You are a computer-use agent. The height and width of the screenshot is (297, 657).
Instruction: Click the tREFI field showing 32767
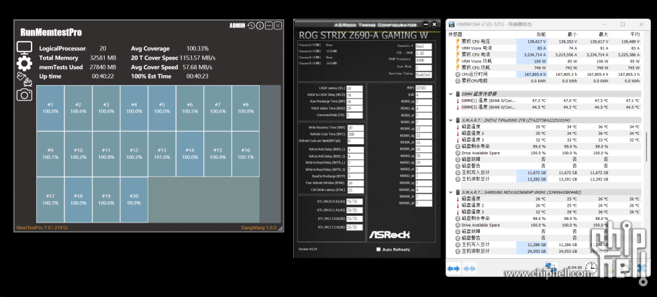423,88
